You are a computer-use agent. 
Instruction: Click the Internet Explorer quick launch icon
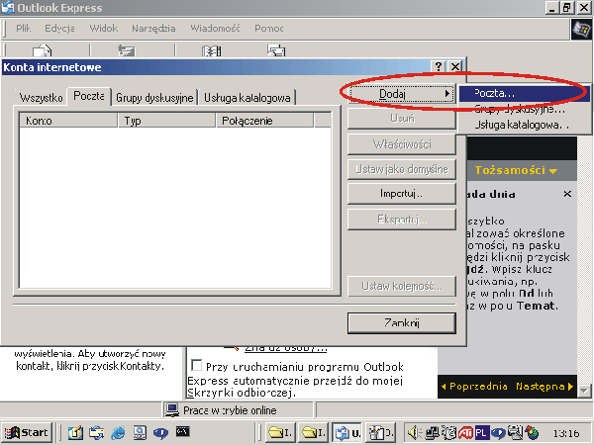[x=118, y=432]
